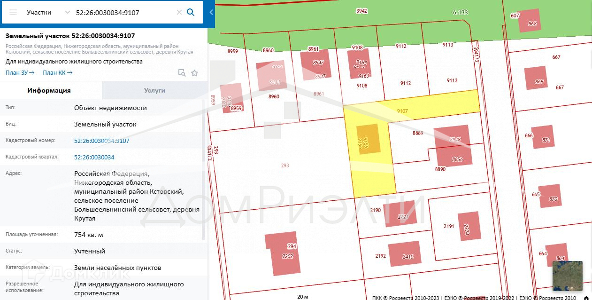
Task: Switch to the Информация tab
Action: (49, 90)
